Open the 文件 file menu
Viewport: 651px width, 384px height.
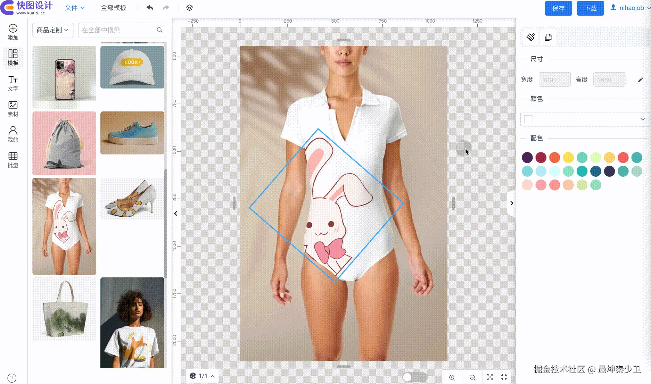[x=75, y=8]
